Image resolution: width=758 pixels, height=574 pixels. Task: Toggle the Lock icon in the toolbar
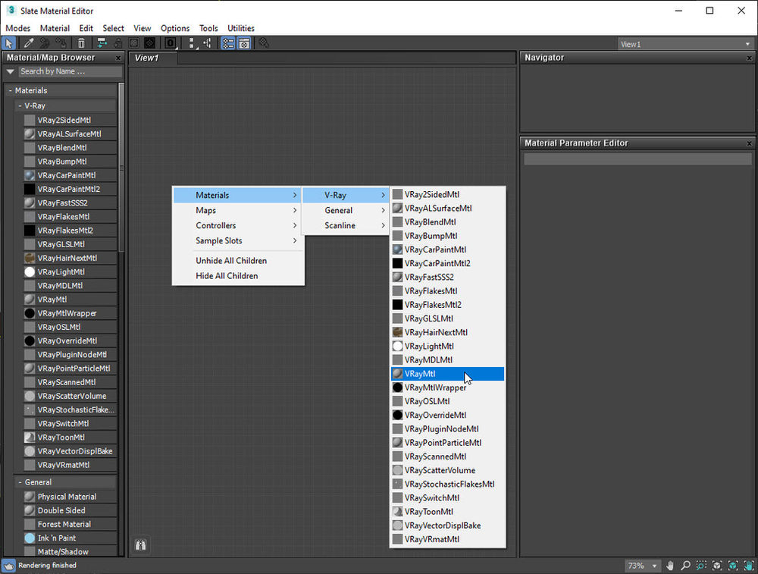coord(117,43)
